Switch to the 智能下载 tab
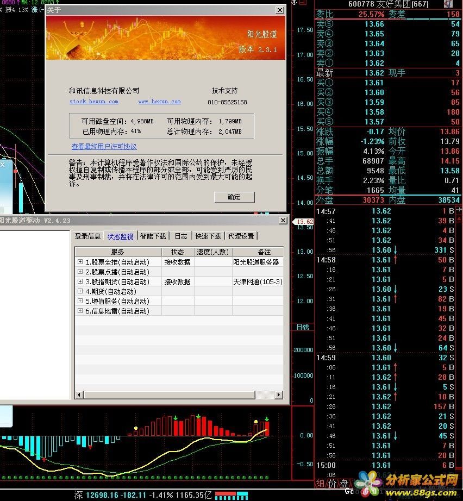 tap(153, 236)
